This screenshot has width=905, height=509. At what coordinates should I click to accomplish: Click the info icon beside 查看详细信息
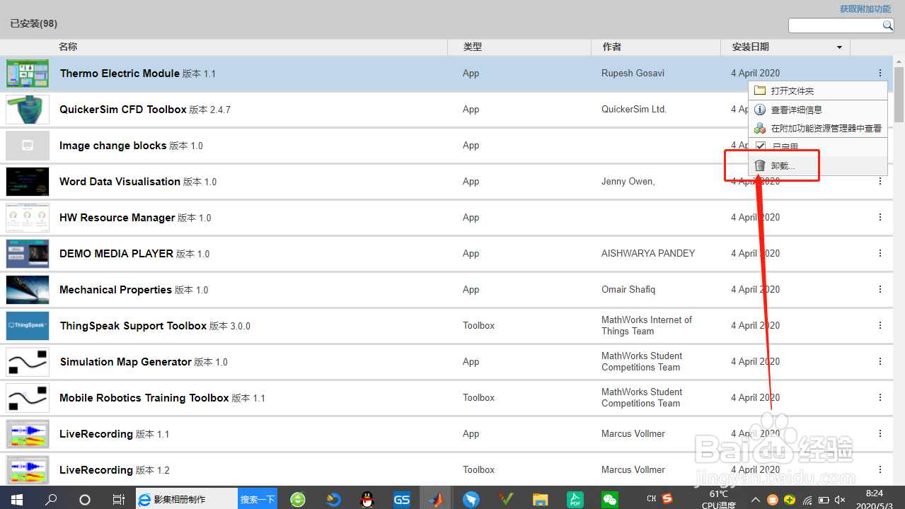pos(760,110)
